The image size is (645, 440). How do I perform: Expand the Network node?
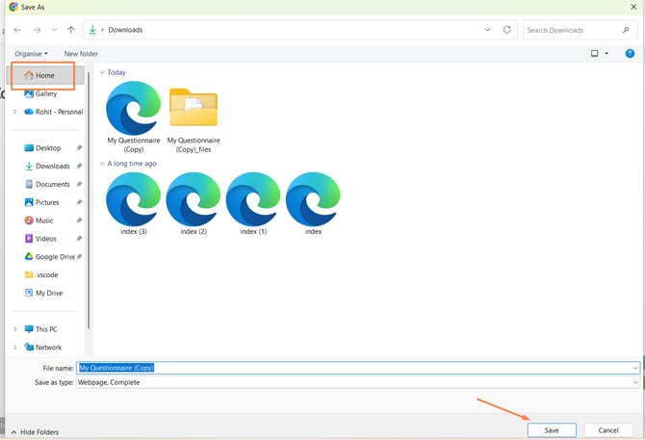(15, 347)
